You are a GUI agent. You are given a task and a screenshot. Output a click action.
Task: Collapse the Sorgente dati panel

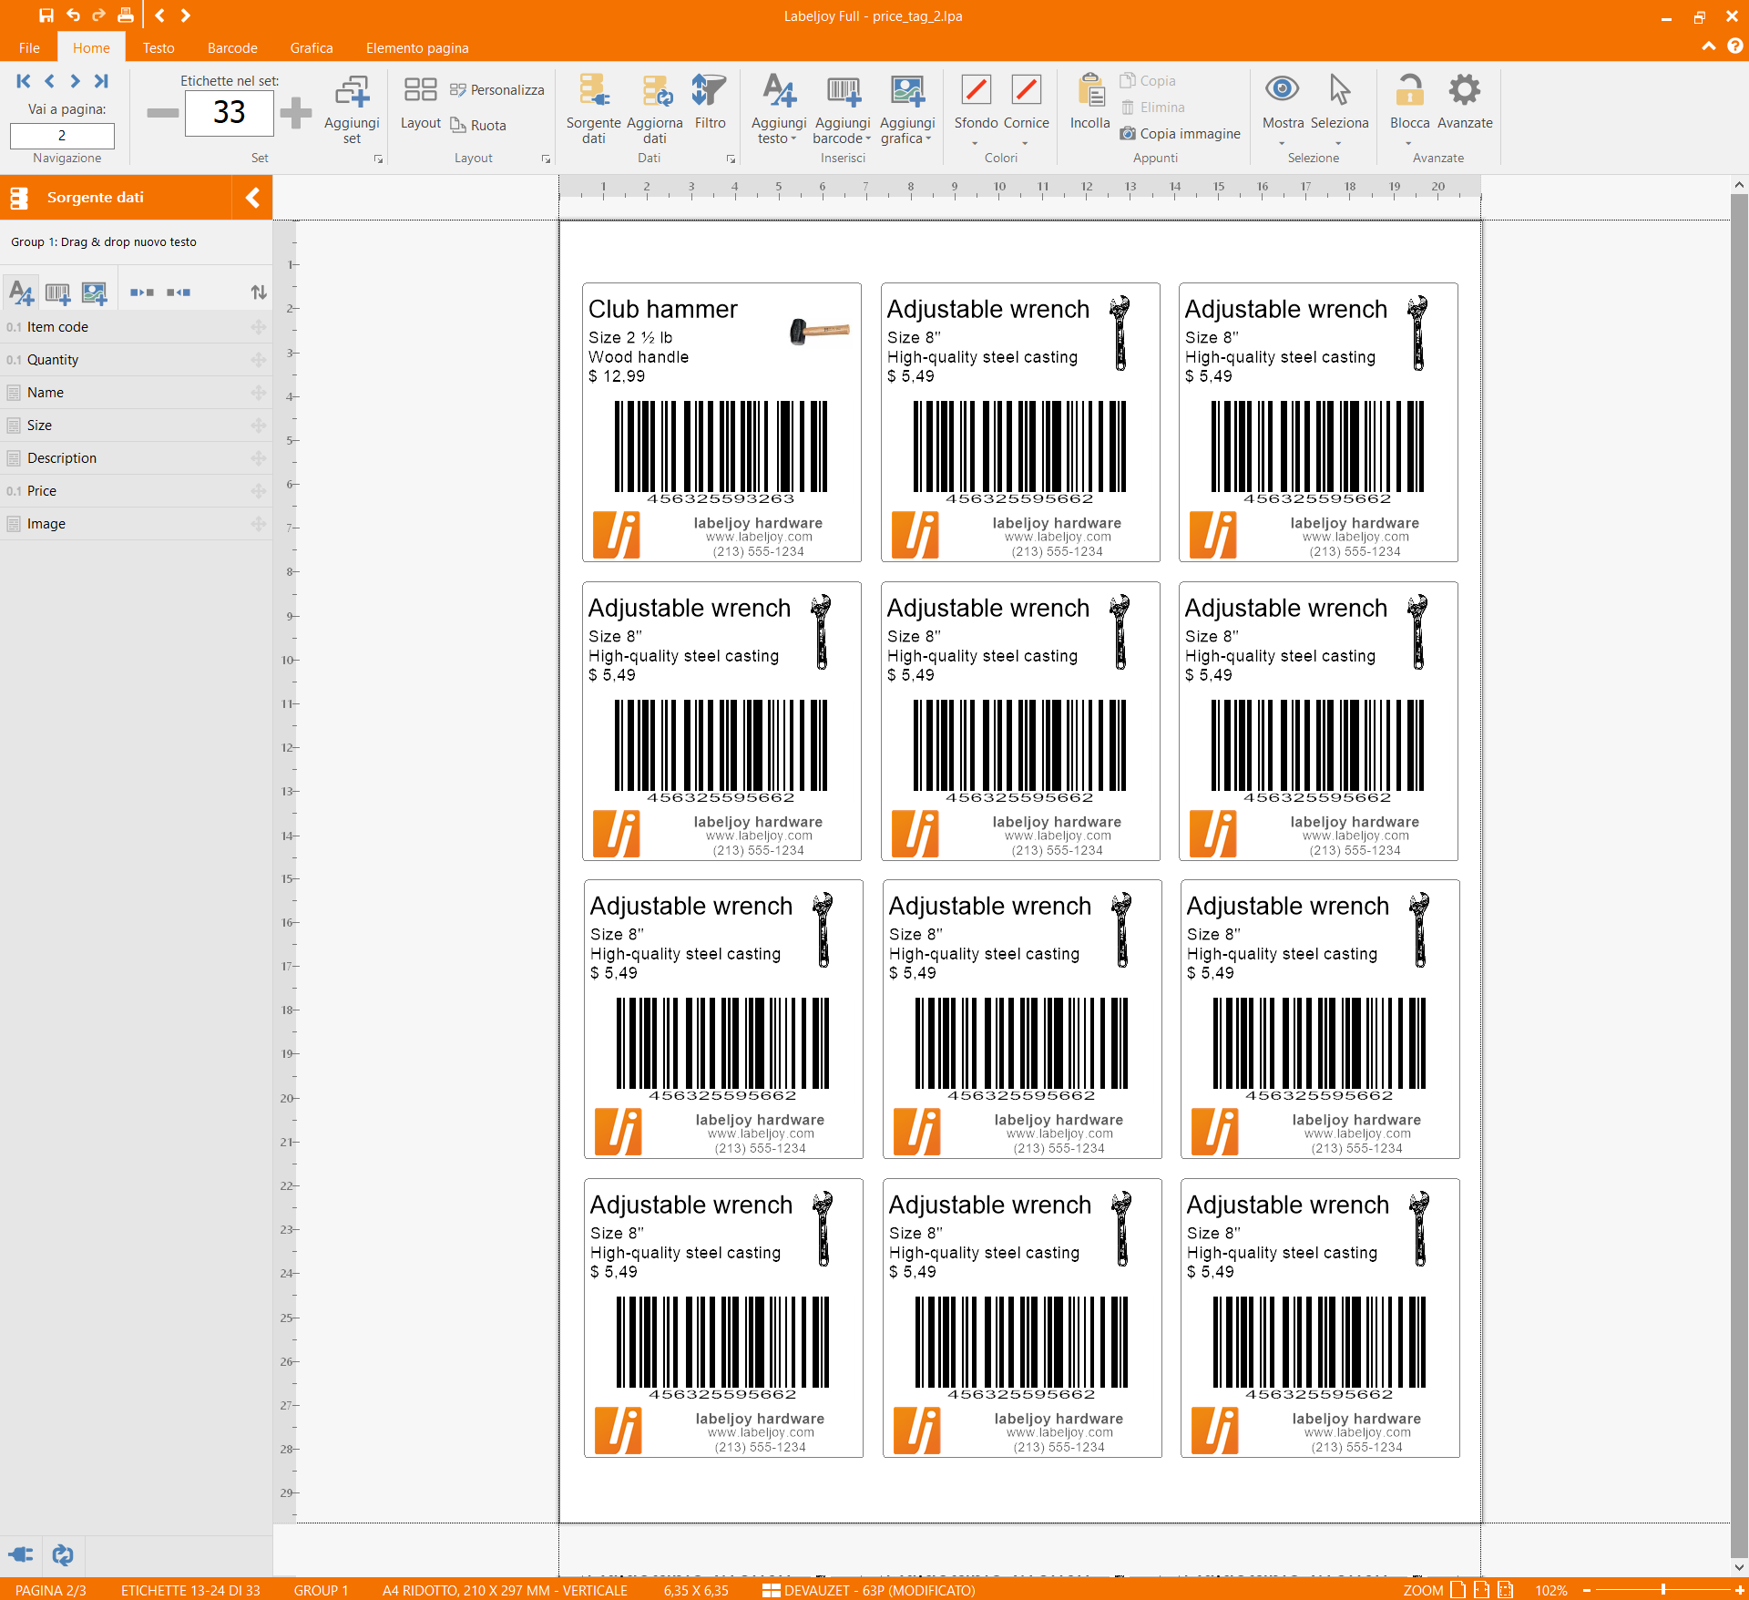tap(252, 197)
